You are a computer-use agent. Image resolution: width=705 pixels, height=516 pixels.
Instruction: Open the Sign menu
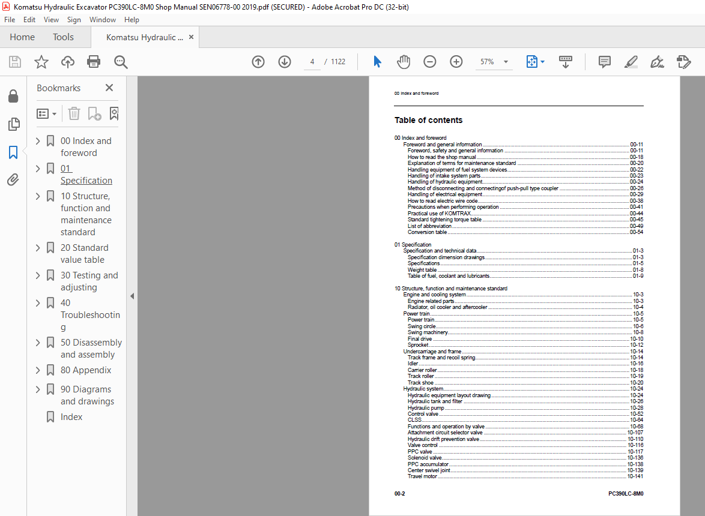coord(74,20)
